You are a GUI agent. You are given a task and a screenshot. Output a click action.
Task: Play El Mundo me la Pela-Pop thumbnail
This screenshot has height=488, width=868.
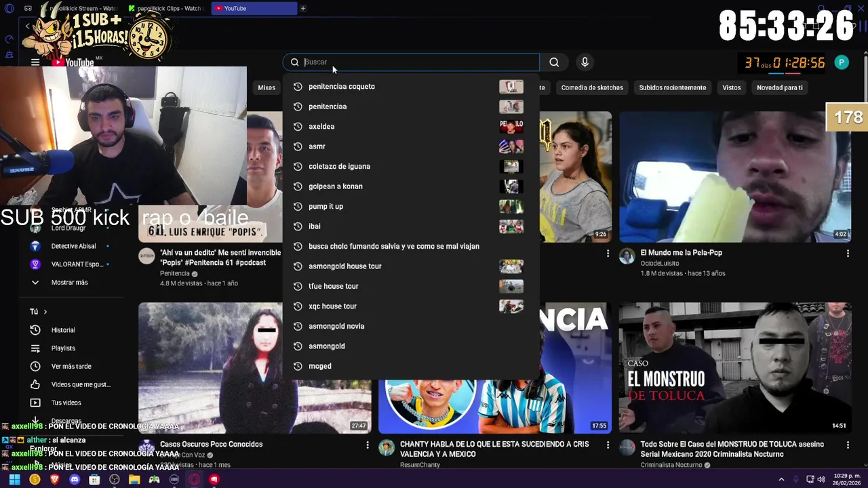tap(735, 177)
